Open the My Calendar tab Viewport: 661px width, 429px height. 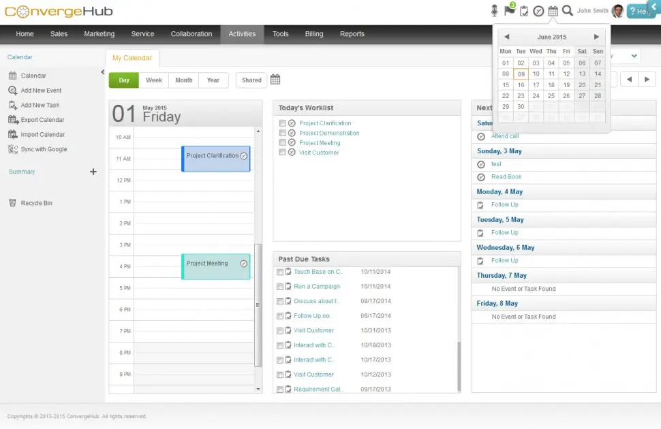132,58
